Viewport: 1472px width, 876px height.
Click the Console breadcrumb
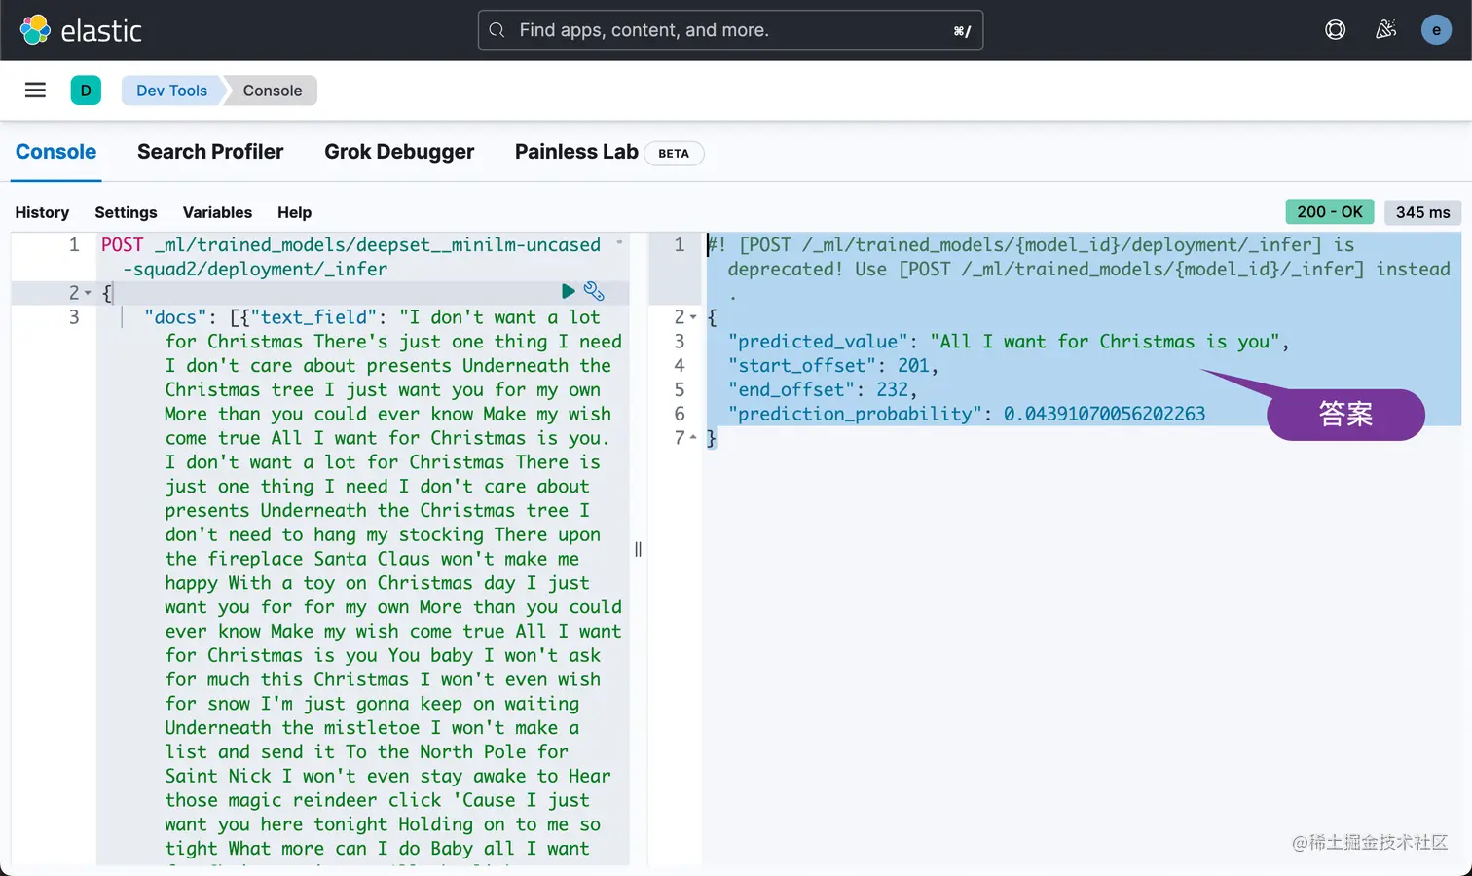coord(273,91)
